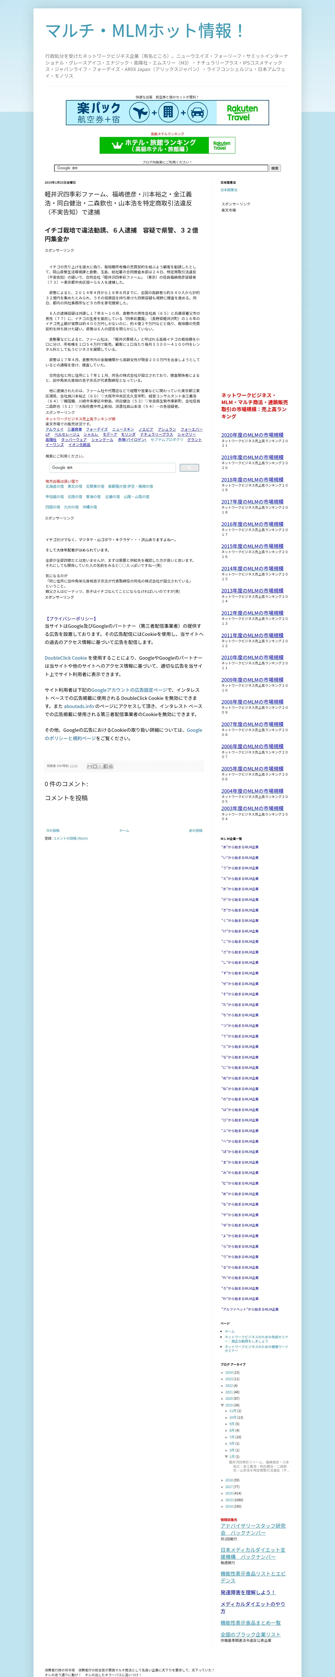Open the 東北の宿 link

75,486
